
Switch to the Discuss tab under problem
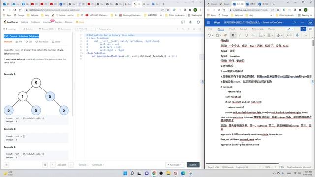[46, 29]
